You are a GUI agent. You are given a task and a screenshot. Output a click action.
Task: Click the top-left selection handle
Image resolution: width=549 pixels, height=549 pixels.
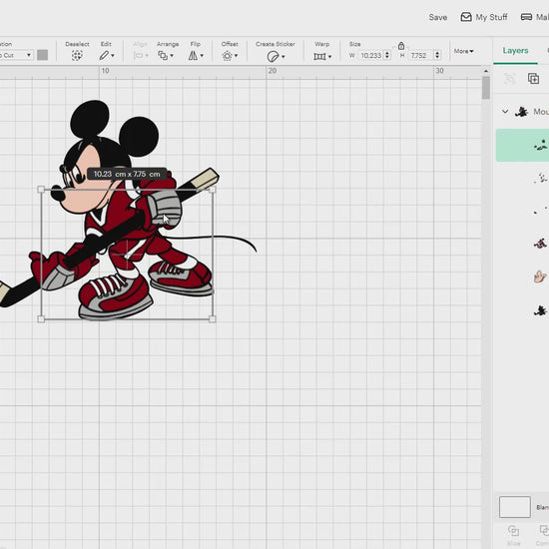[x=41, y=190]
